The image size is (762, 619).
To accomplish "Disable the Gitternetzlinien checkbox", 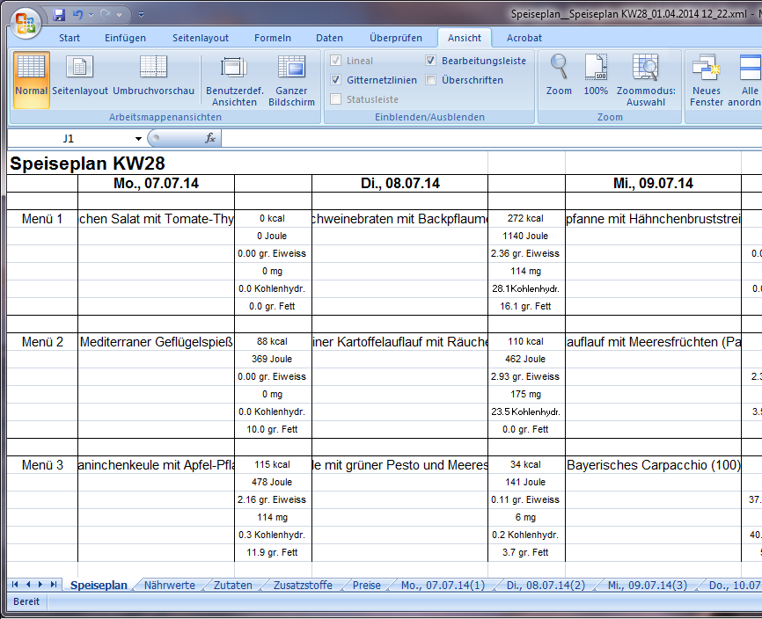I will coord(335,80).
